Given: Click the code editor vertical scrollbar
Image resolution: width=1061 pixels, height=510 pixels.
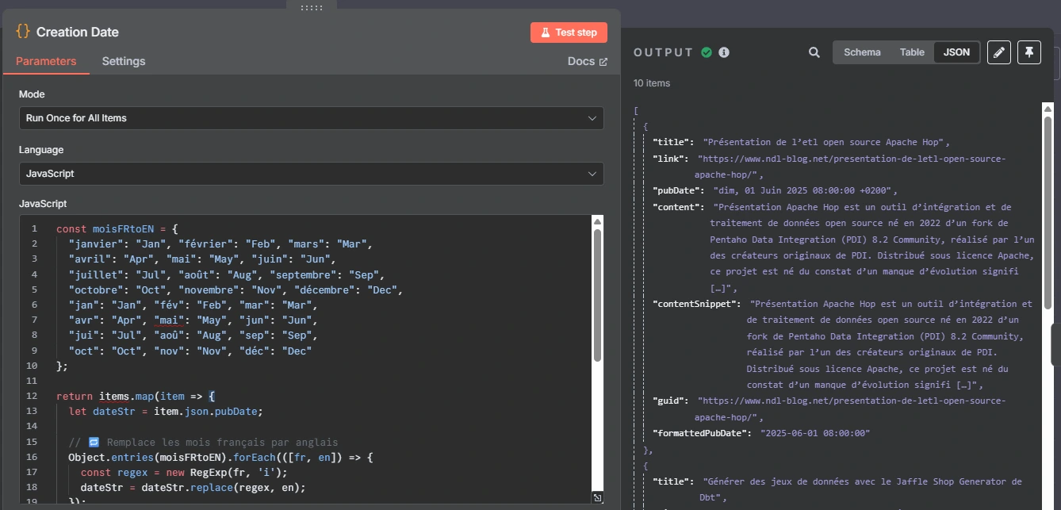Looking at the screenshot, I should [x=597, y=293].
